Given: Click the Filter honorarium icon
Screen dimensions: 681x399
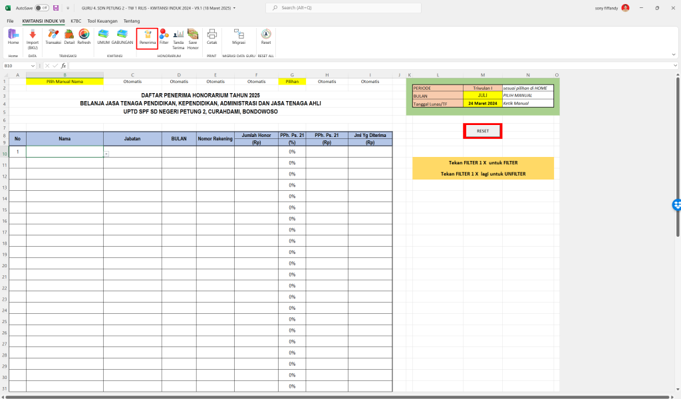Looking at the screenshot, I should tap(164, 37).
